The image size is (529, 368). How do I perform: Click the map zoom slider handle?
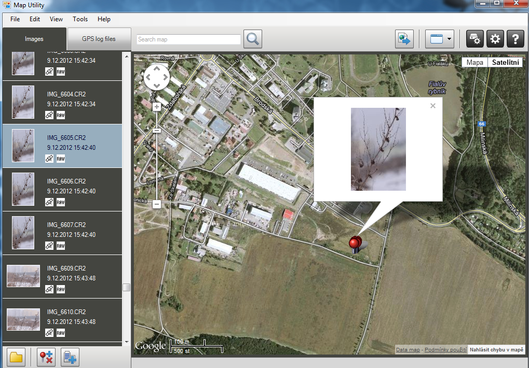157,131
